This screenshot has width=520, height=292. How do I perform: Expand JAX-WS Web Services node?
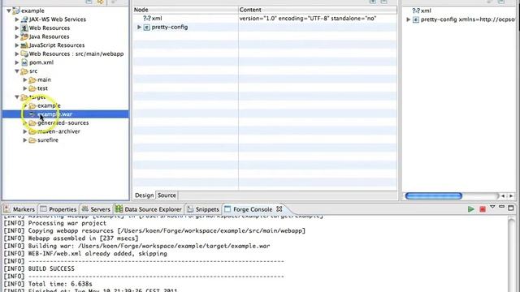click(x=17, y=19)
